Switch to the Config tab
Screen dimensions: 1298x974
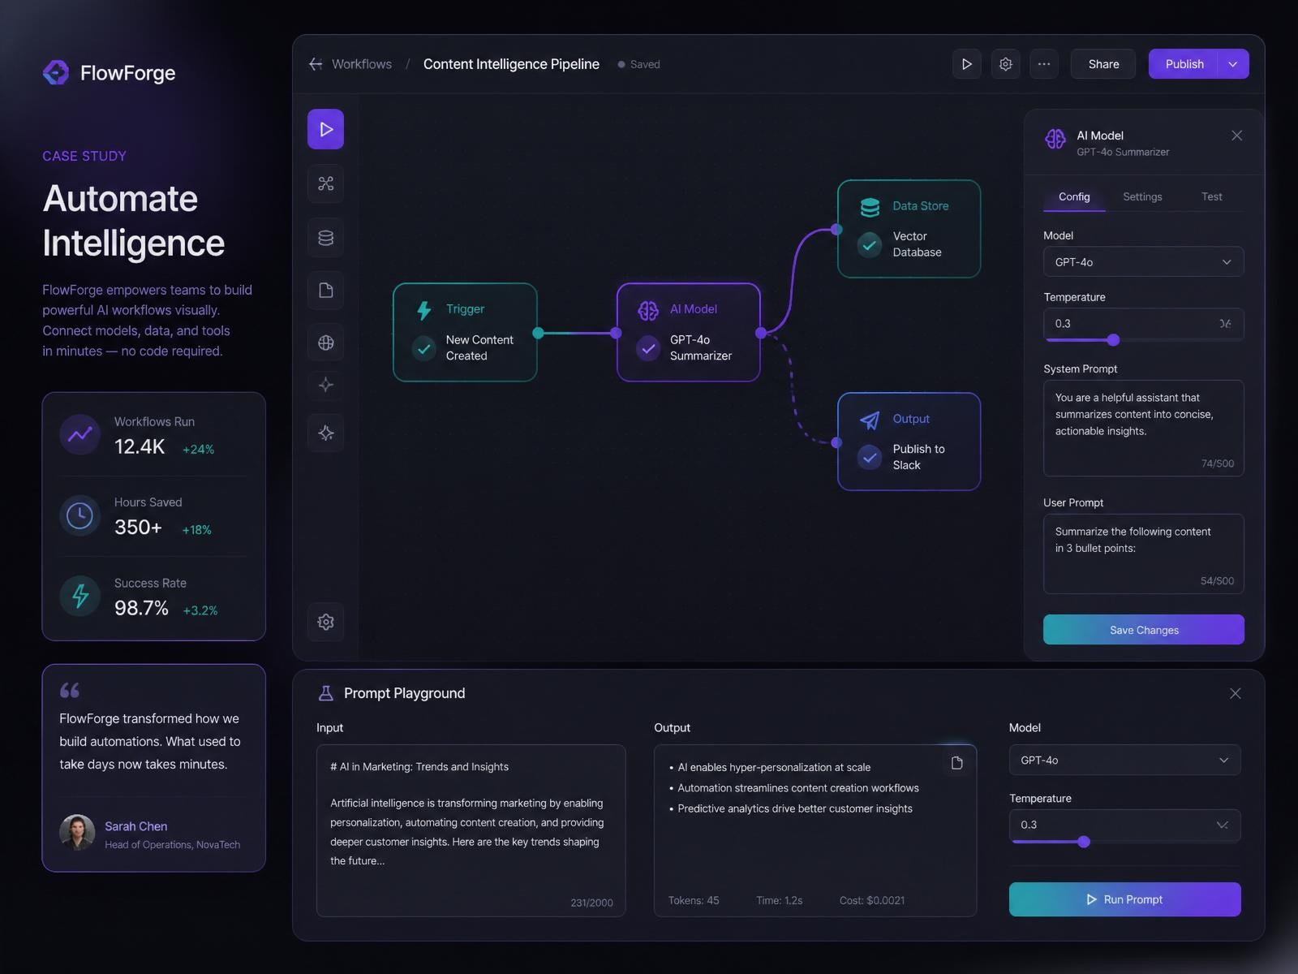[x=1074, y=196]
